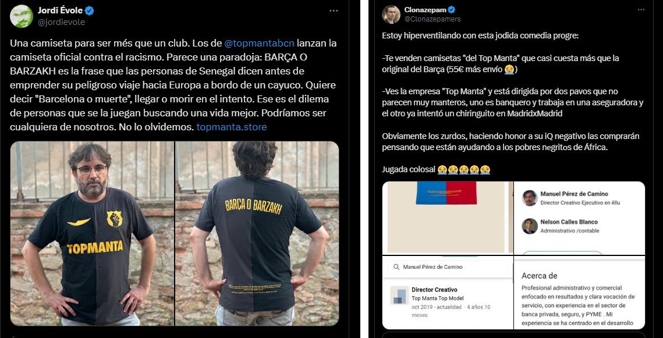The height and width of the screenshot is (338, 663).
Task: Click Clonazepam's blue verified badge
Action: click(x=452, y=10)
